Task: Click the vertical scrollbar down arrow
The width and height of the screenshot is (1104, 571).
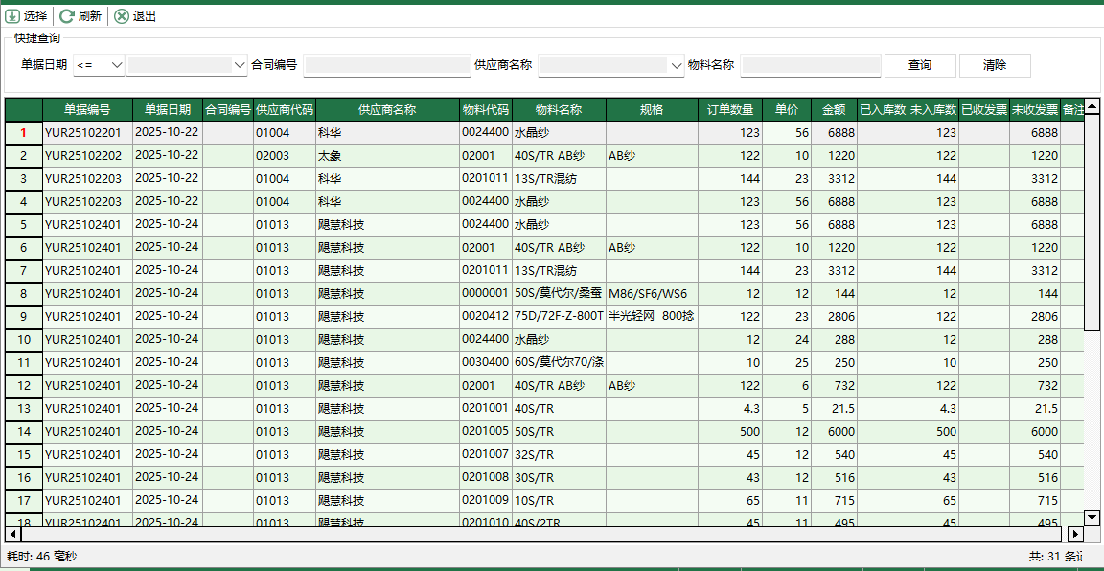Action: 1092,517
